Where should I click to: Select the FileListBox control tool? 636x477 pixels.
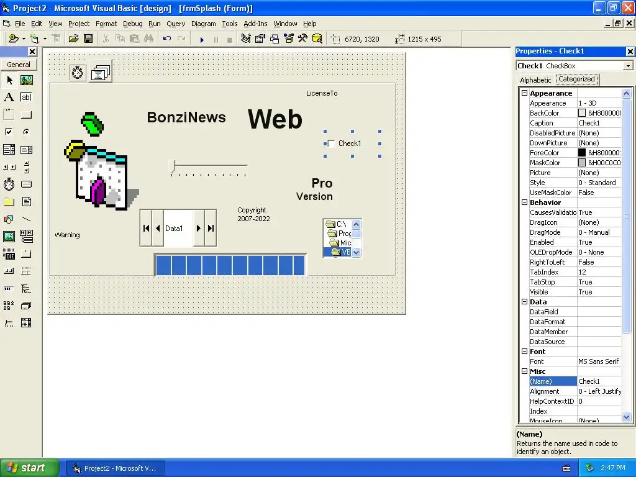pos(26,202)
